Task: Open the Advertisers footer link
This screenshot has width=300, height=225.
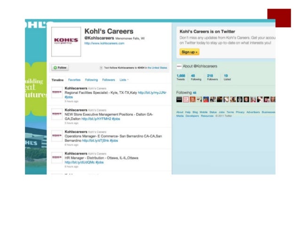Action: (253, 112)
